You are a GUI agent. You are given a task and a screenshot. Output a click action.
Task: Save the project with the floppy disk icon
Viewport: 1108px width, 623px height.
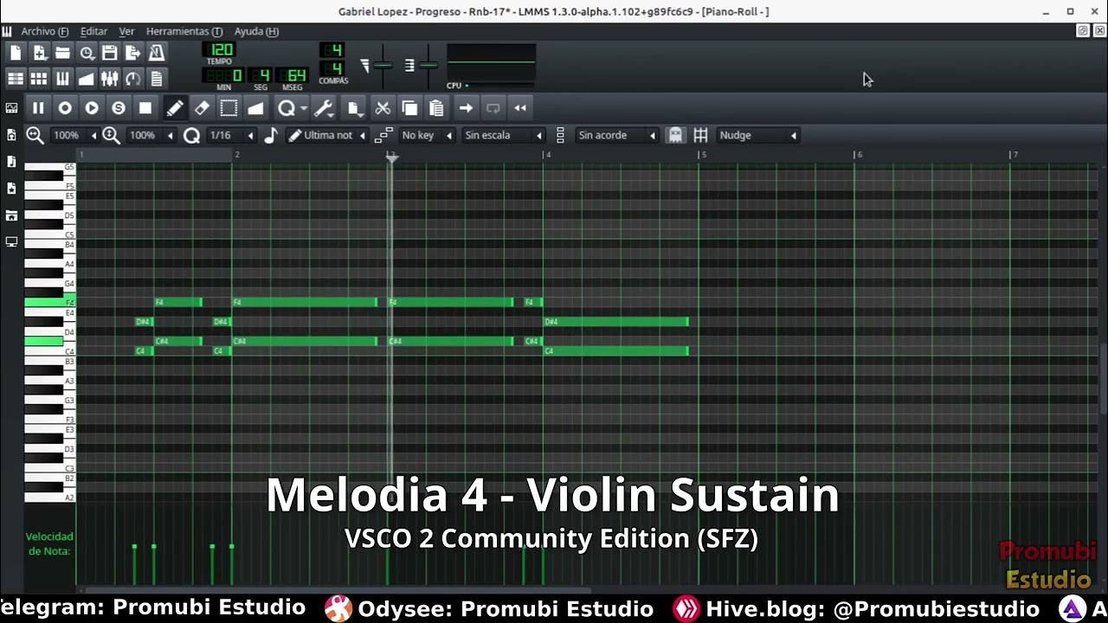(110, 54)
